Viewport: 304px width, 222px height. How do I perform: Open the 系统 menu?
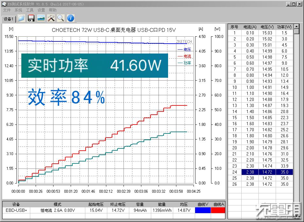tap(18, 10)
